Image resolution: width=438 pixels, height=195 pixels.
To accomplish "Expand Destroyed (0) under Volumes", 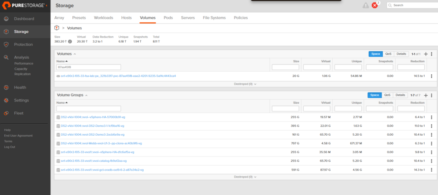I will (245, 84).
